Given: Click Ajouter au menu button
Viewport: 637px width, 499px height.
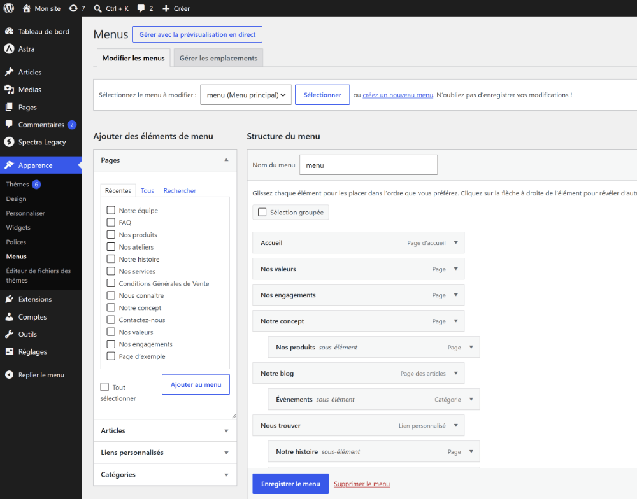Looking at the screenshot, I should point(196,384).
